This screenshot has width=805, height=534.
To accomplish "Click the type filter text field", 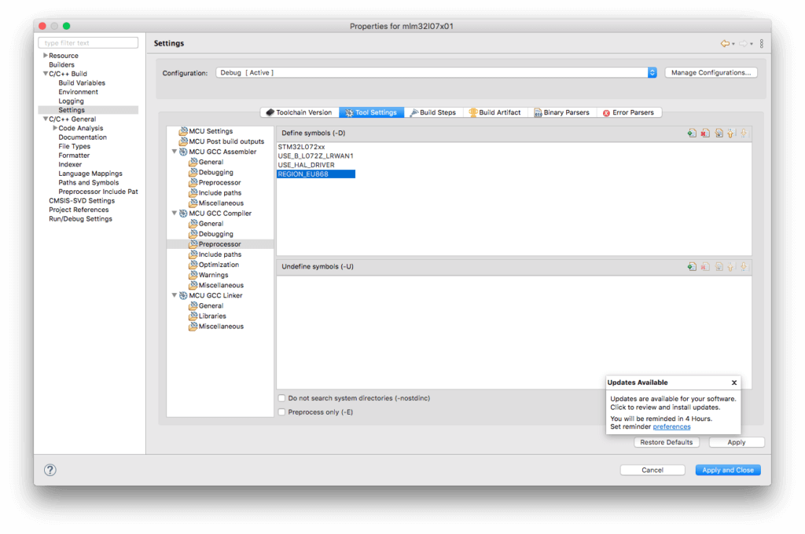I will click(87, 42).
